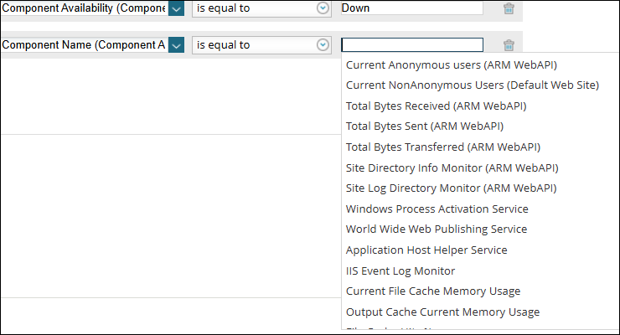Select 'Site Log Directory Monitor (ARM WebAPI)'
This screenshot has height=335, width=620.
tap(451, 188)
